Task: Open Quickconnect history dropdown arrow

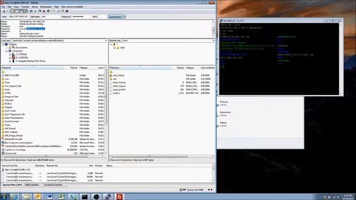Action: (x=125, y=17)
